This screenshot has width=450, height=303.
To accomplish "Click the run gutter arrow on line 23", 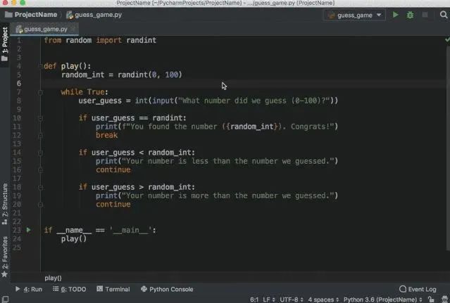I will click(28, 230).
